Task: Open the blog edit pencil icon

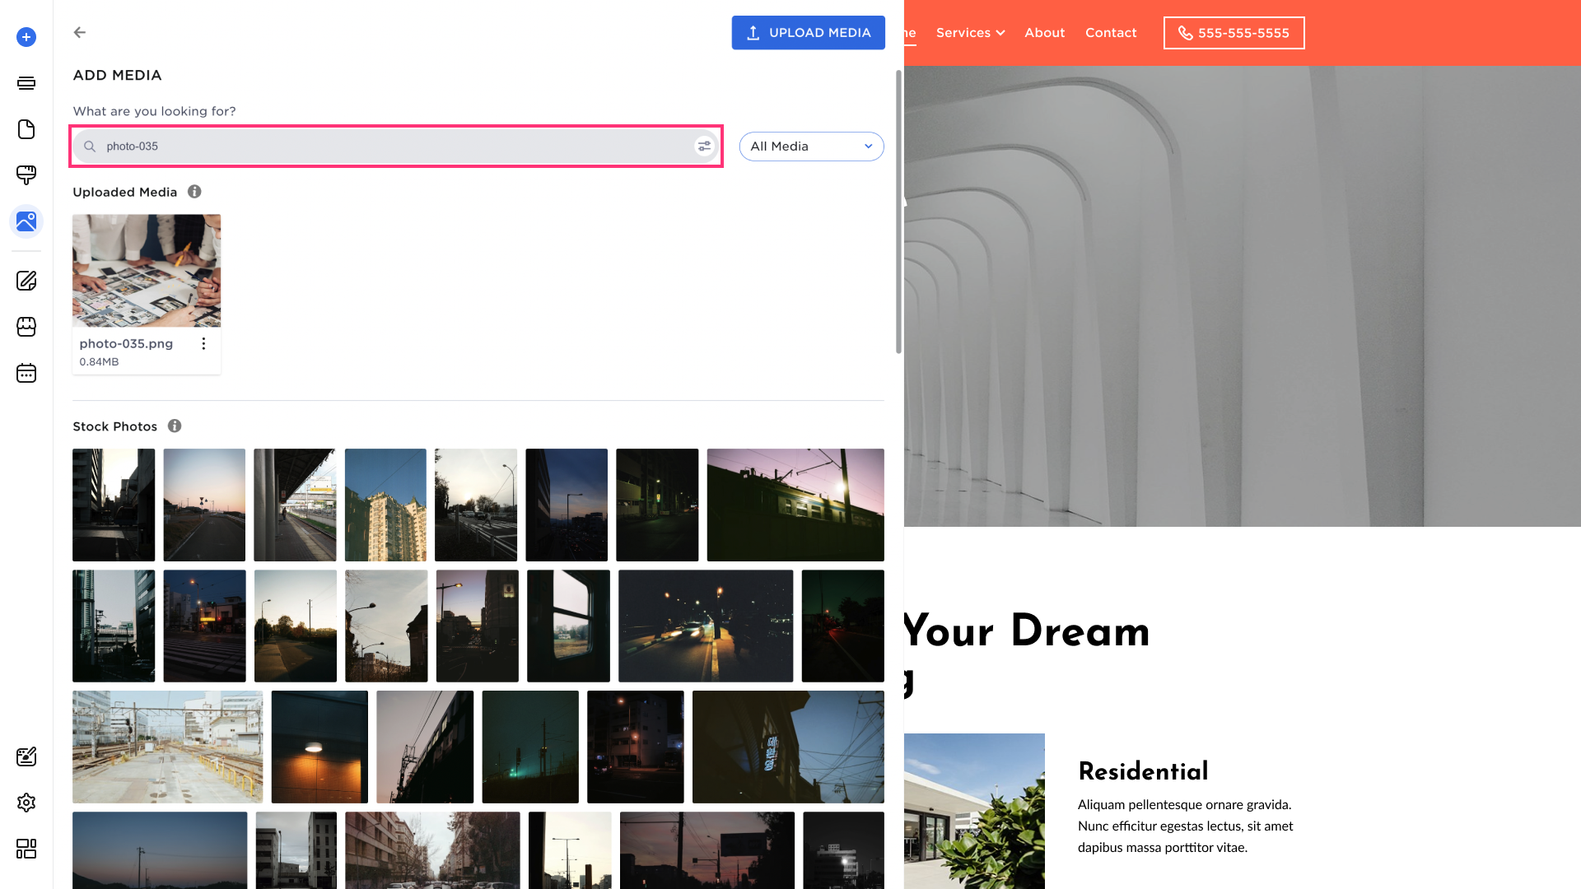Action: 26,281
